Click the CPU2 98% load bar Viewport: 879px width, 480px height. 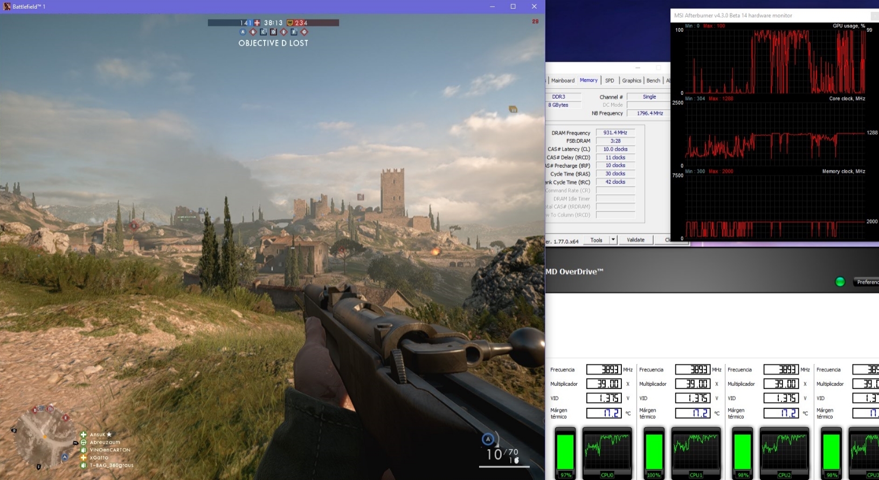[743, 451]
